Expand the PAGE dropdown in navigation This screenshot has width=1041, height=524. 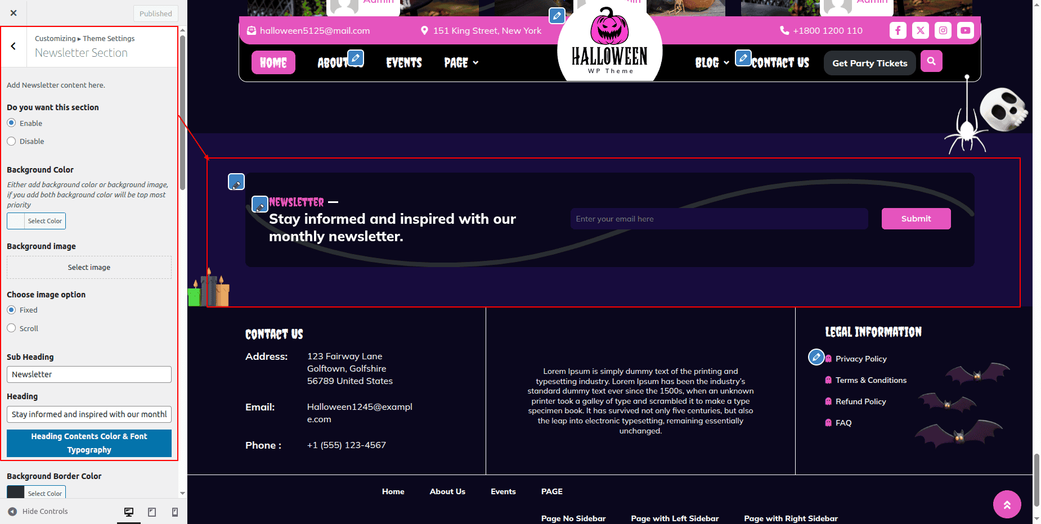pyautogui.click(x=461, y=63)
